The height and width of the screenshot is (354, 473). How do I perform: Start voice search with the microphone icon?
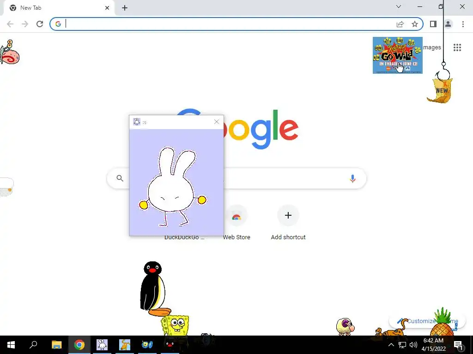coord(352,178)
